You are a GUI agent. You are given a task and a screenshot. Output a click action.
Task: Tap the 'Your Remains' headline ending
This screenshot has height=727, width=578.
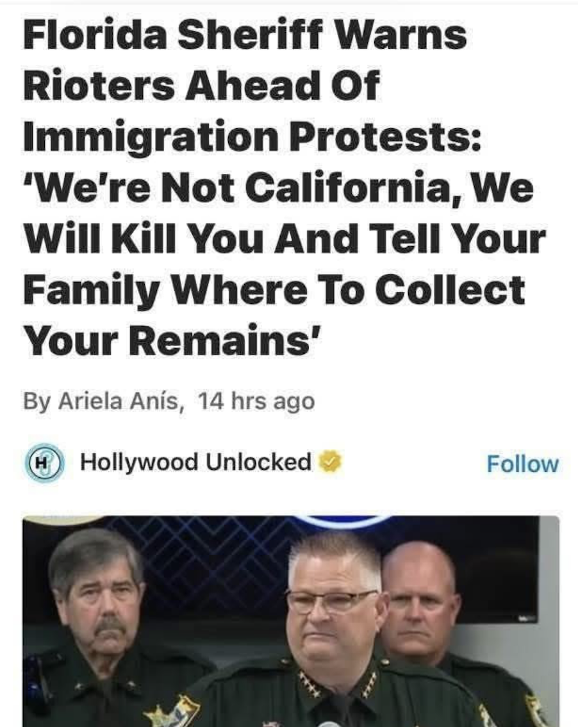coord(172,340)
